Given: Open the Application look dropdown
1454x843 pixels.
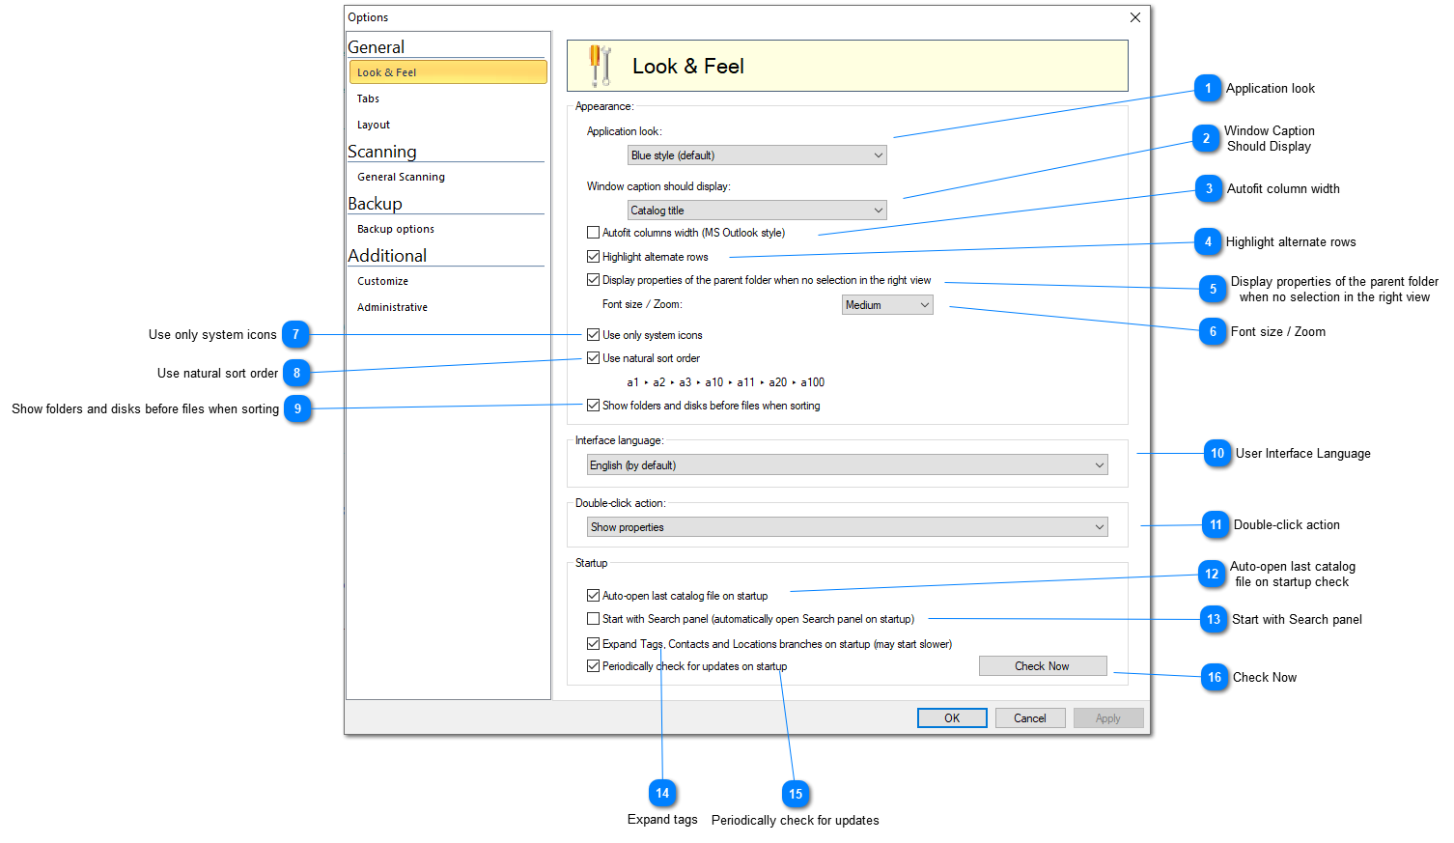Looking at the screenshot, I should click(x=756, y=155).
